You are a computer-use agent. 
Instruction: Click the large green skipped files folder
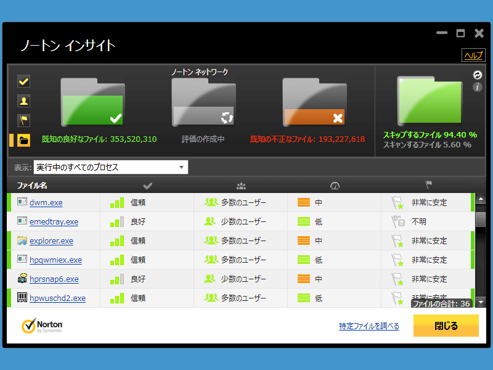point(430,101)
